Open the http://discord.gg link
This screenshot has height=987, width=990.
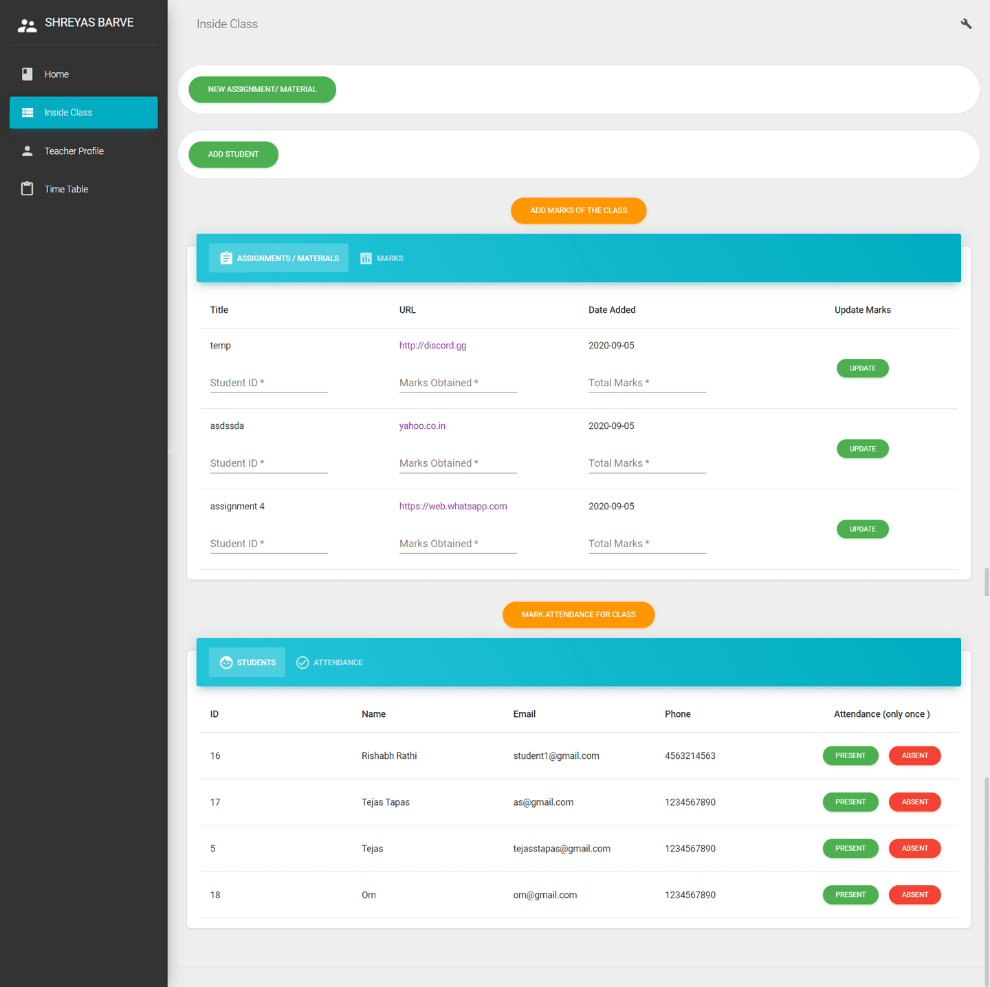click(x=432, y=346)
